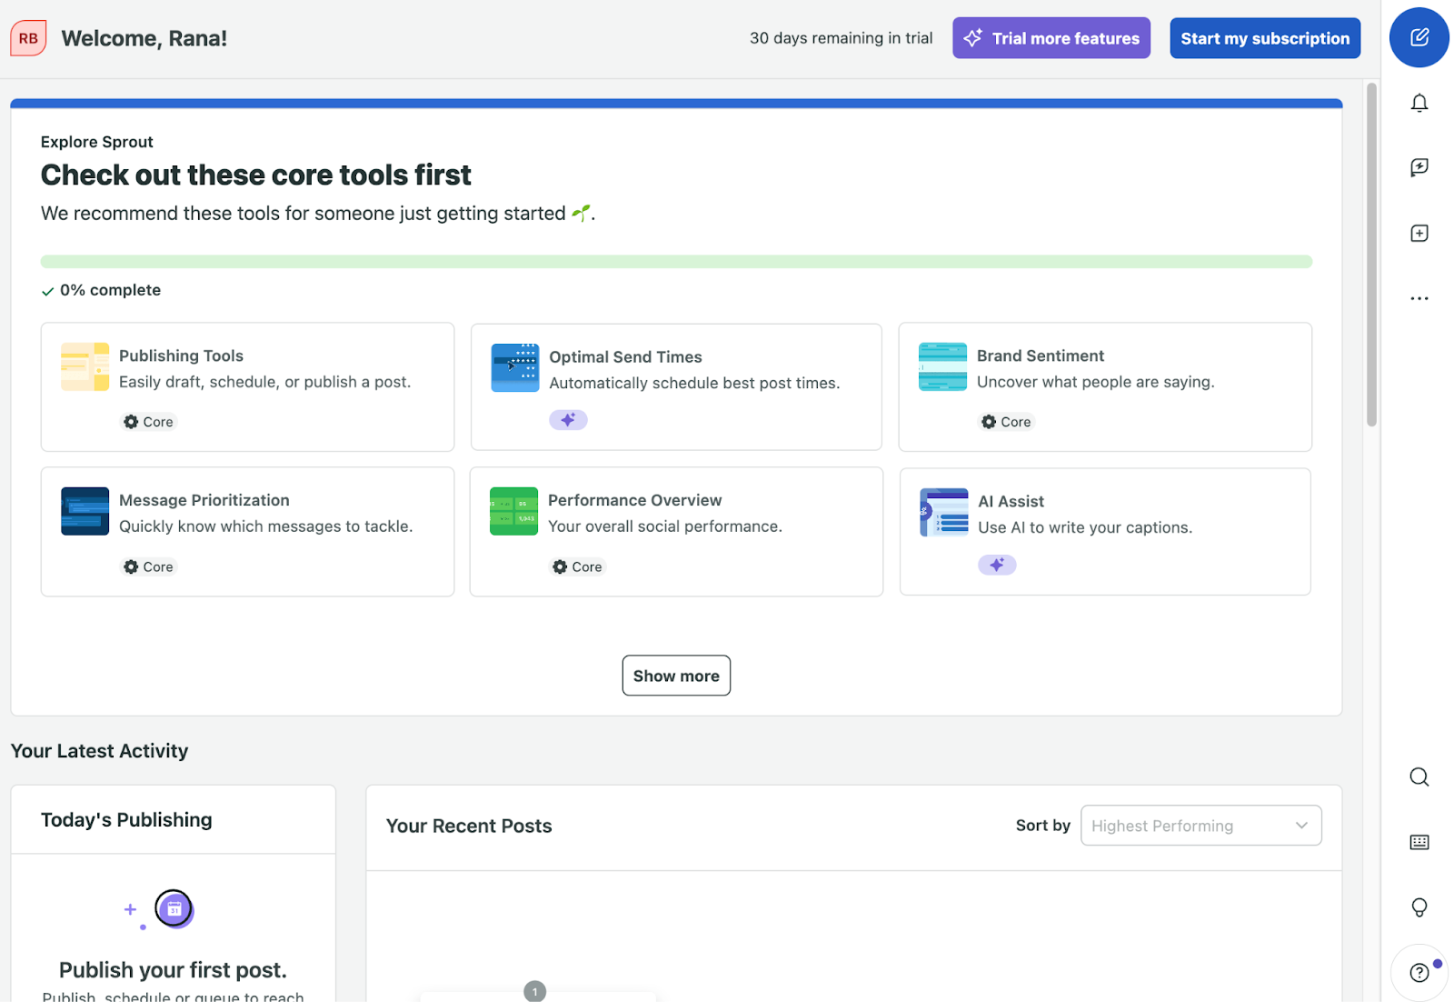
Task: Open the Compose new post icon
Action: click(x=1419, y=37)
